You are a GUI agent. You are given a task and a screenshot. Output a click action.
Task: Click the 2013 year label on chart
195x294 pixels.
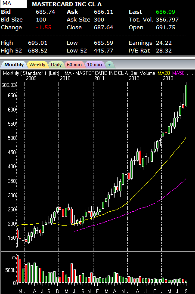pos(168,78)
